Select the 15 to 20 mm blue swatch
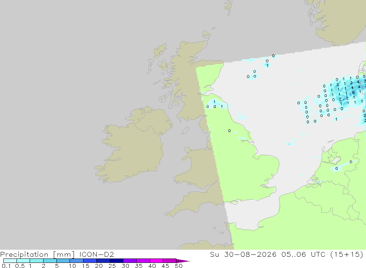This screenshot has height=268, width=366. pos(90,261)
